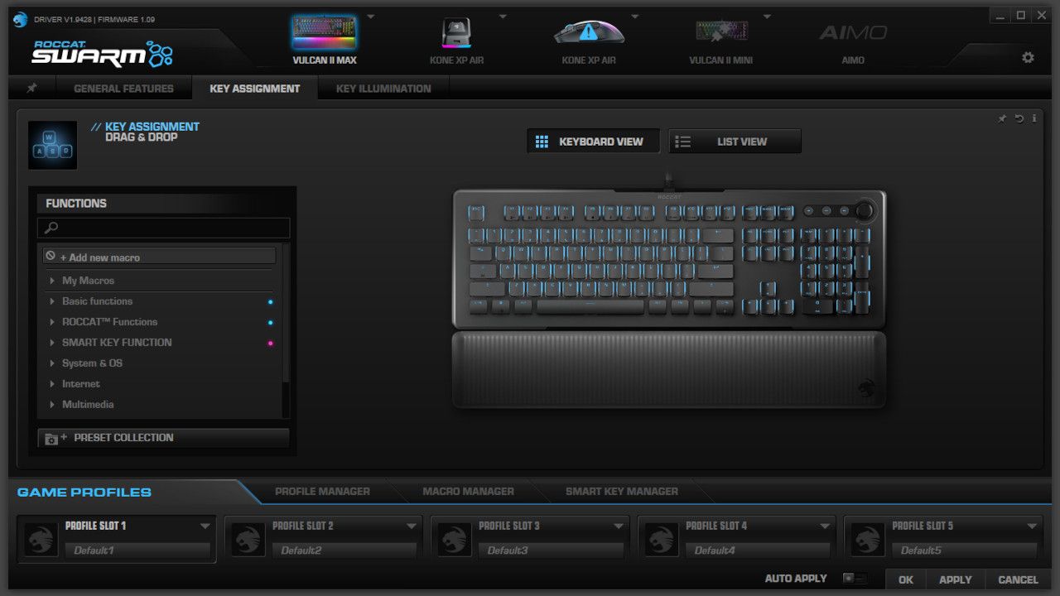The height and width of the screenshot is (596, 1060).
Task: Open Profile Slot 5 dropdown arrow
Action: click(1032, 526)
